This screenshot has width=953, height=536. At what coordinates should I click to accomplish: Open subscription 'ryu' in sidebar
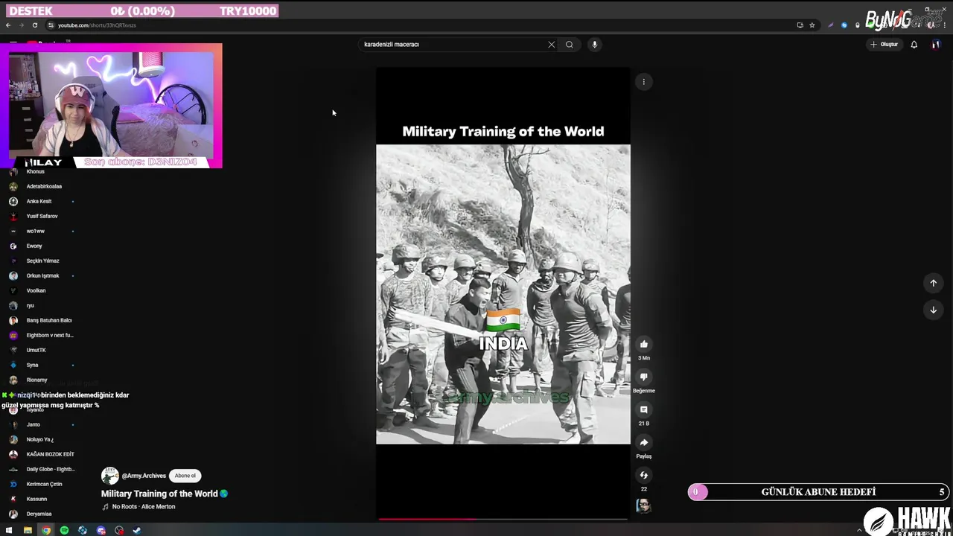pos(30,305)
